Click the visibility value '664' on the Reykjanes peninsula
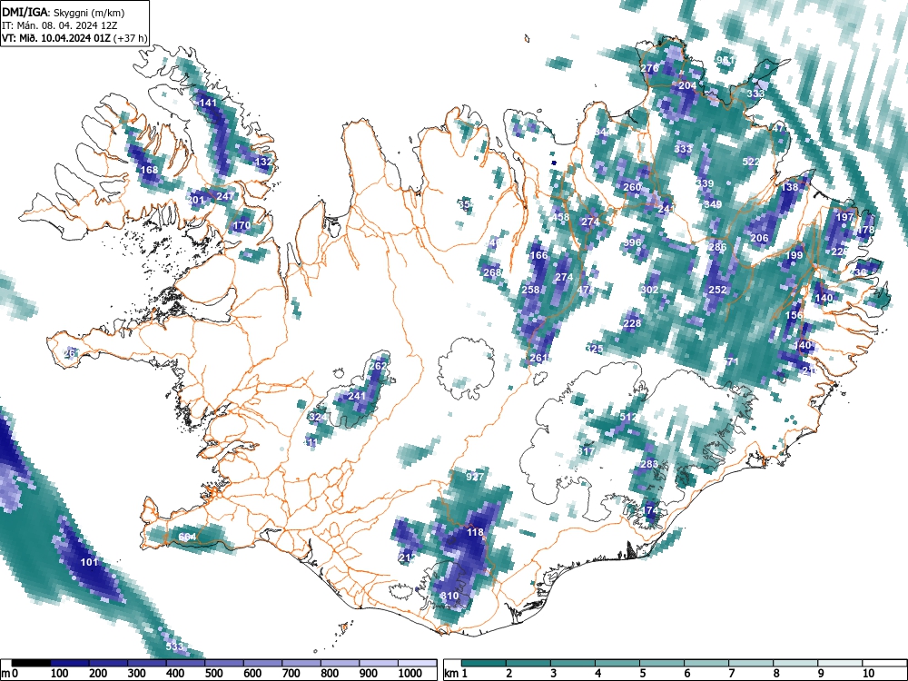This screenshot has width=908, height=681. [188, 537]
